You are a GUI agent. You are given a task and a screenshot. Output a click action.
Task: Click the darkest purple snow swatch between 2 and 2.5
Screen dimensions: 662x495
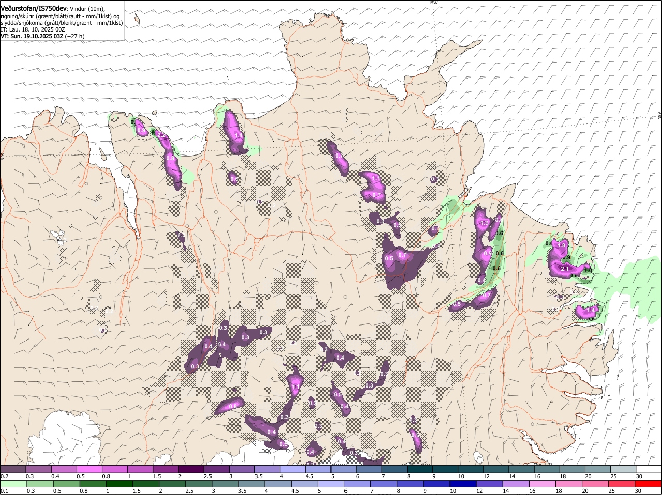191,469
